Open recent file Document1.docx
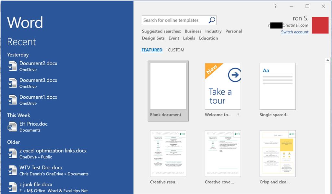Screen dimensions: 332x194 point(38,97)
